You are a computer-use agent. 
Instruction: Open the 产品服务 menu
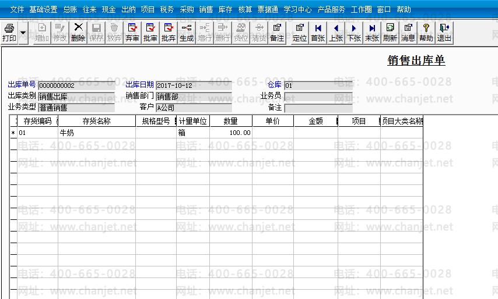(331, 9)
